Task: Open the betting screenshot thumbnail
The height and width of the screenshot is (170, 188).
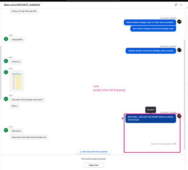Action: pyautogui.click(x=17, y=81)
